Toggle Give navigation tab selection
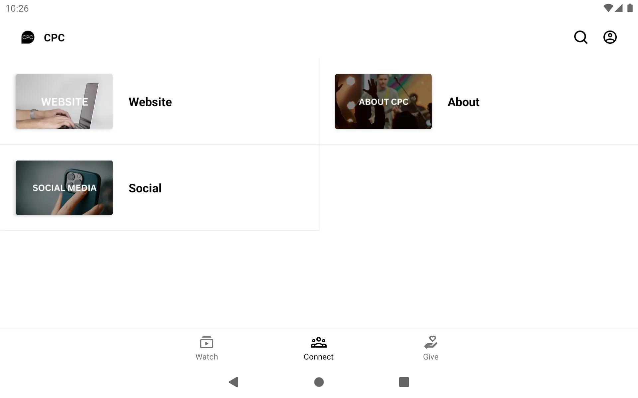Image resolution: width=638 pixels, height=398 pixels. [431, 348]
